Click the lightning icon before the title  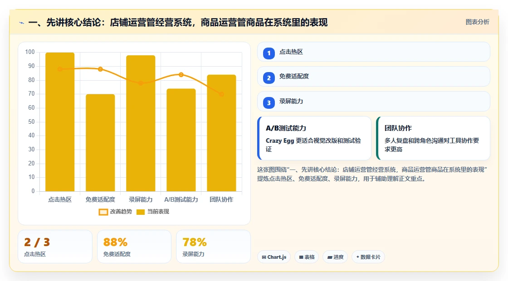(22, 23)
